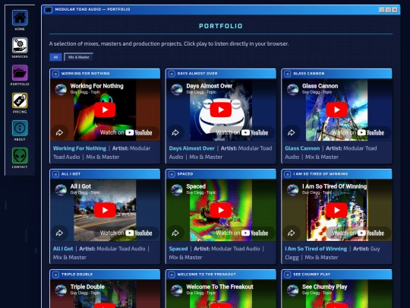Watch Days Almost Over on YouTube
The height and width of the screenshot is (308, 410).
tap(242, 132)
